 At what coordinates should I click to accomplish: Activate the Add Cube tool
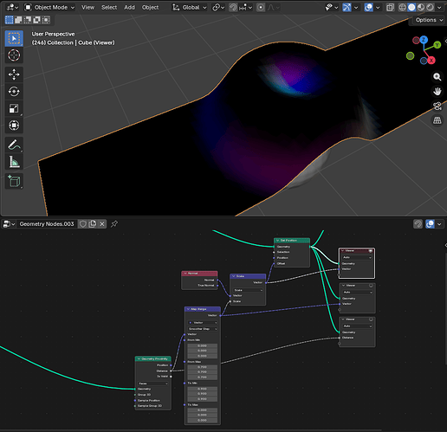point(14,181)
